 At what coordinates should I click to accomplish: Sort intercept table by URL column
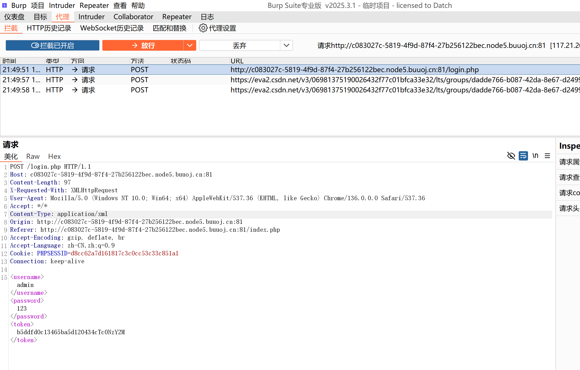(x=237, y=61)
